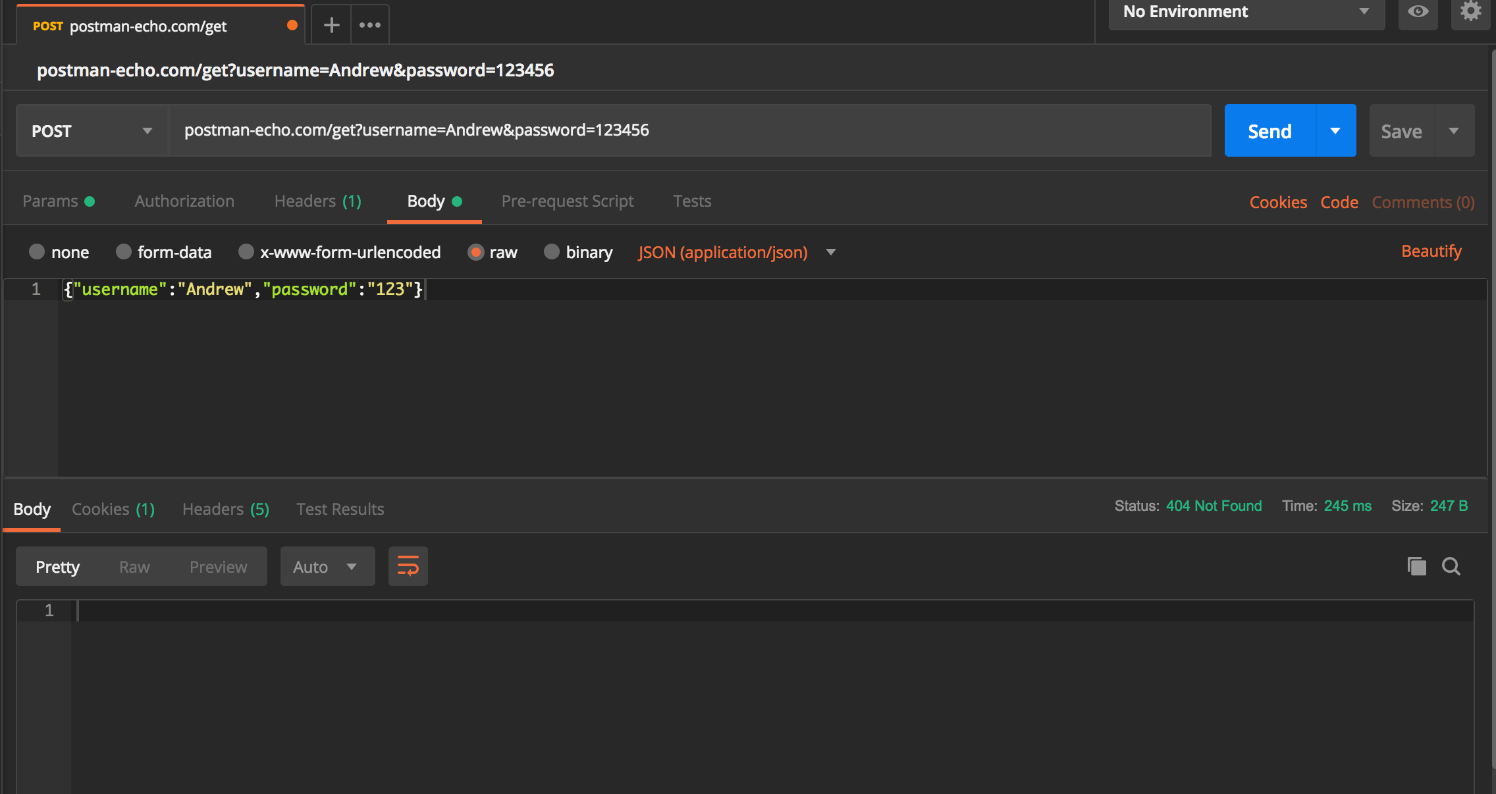Click the 404 Not Found status text
Viewport: 1496px width, 794px height.
click(x=1214, y=506)
